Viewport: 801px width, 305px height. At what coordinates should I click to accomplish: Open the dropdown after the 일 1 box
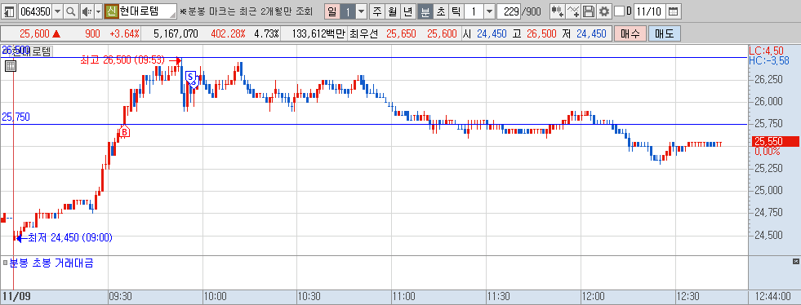361,11
